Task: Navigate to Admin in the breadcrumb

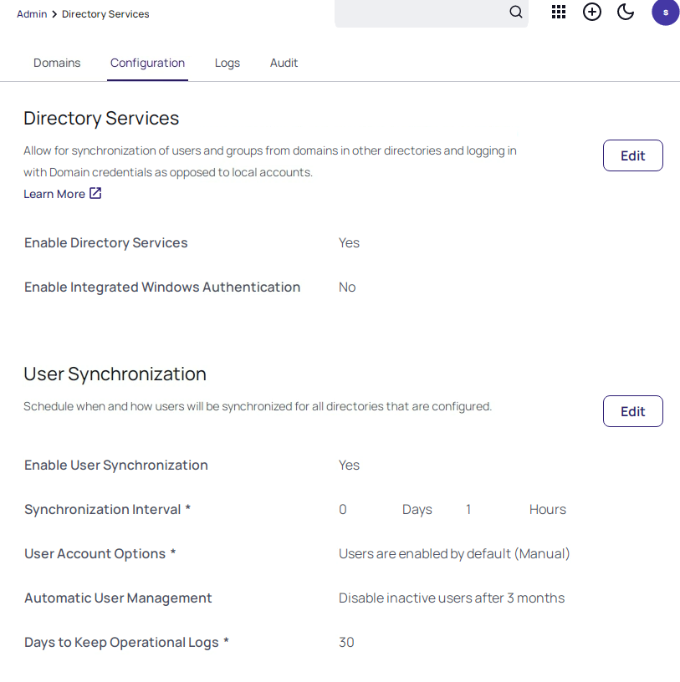Action: 32,14
